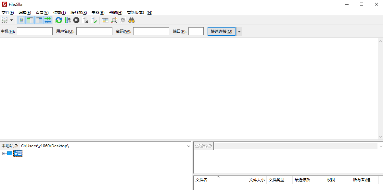The image size is (383, 190).
Task: Open the Site Manager
Action: 4,20
